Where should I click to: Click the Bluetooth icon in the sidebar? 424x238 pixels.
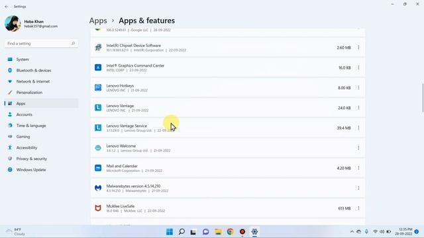coord(10,71)
